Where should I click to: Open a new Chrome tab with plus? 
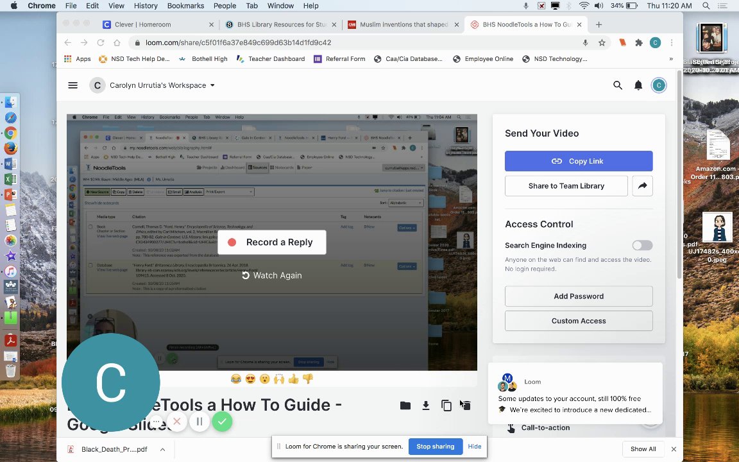[x=599, y=24]
